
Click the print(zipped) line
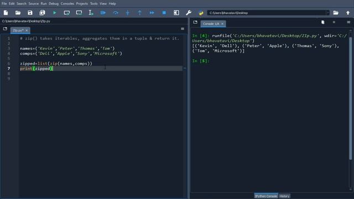(37, 69)
